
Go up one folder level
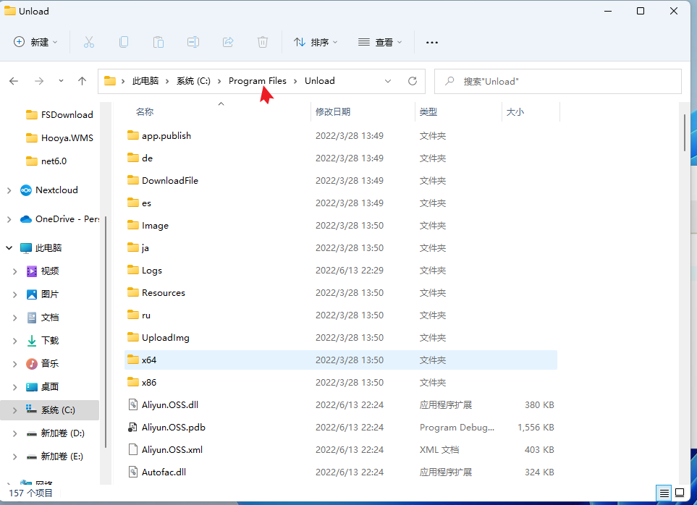click(x=83, y=81)
